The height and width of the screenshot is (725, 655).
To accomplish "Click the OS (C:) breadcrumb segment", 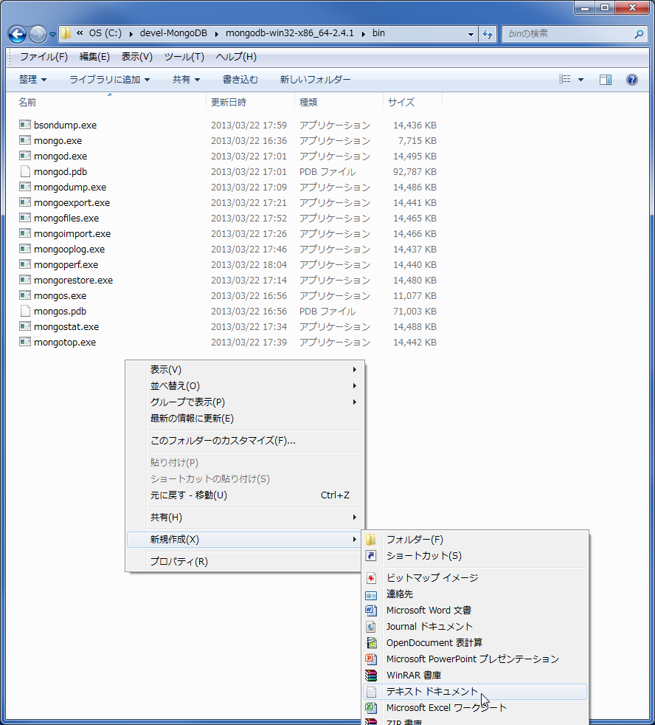I will [x=105, y=33].
